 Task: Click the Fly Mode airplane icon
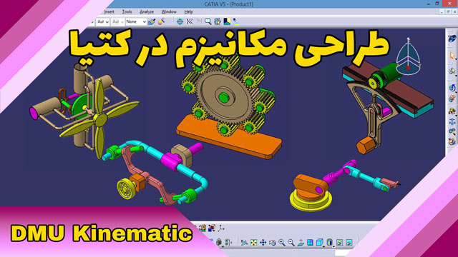pyautogui.click(x=244, y=243)
